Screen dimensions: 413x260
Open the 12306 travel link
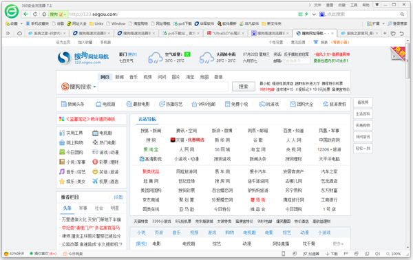pyautogui.click(x=329, y=149)
